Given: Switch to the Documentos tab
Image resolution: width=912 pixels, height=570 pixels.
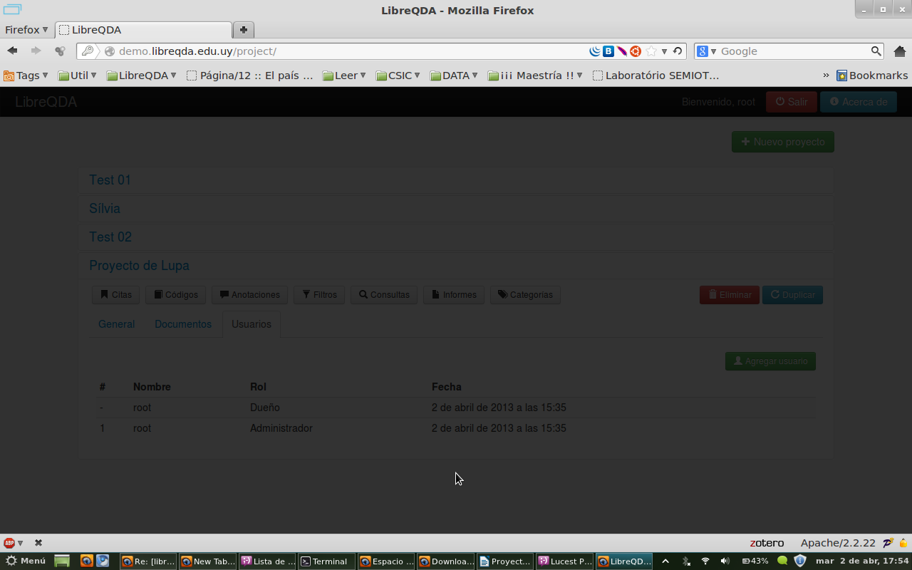Looking at the screenshot, I should pos(183,324).
